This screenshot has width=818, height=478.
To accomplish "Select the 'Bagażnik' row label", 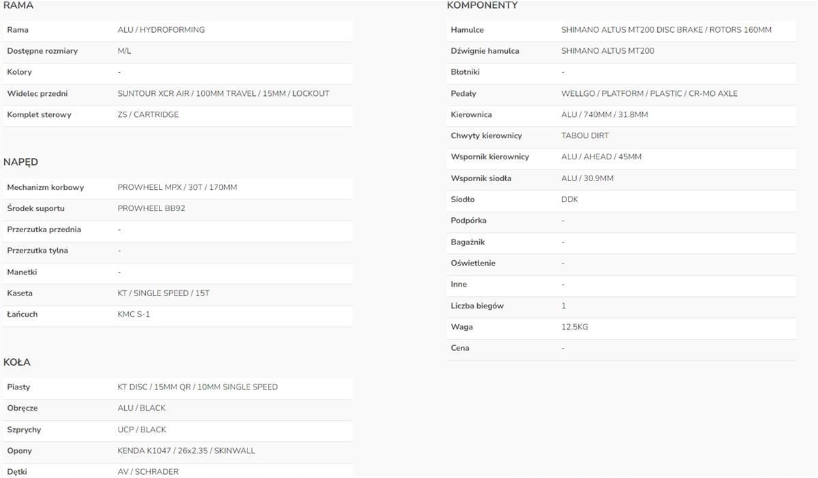I will coord(468,242).
